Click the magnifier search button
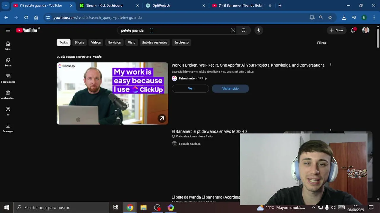The width and height of the screenshot is (380, 213). coord(243,30)
